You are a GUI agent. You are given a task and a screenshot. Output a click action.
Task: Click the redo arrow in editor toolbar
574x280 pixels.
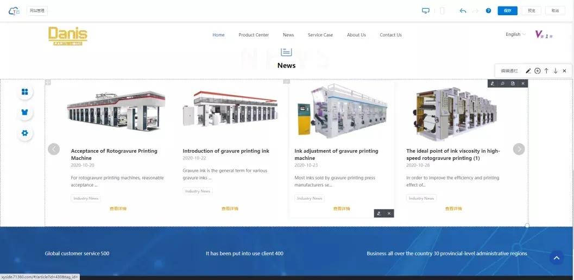[x=476, y=11]
